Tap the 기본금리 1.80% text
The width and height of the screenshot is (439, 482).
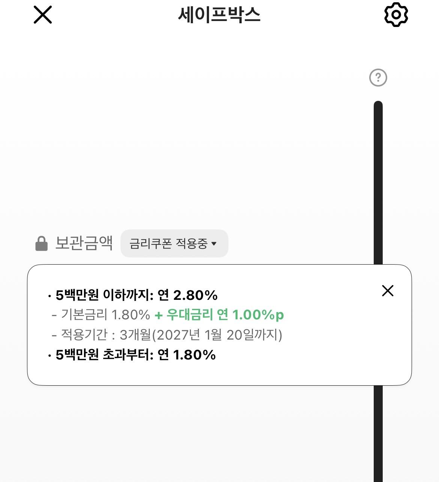(105, 315)
